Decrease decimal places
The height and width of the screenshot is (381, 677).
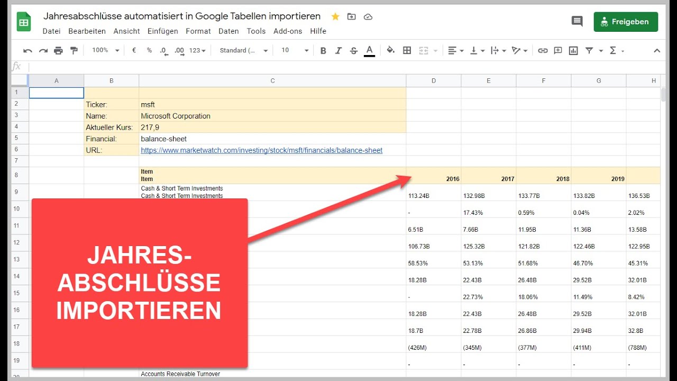point(164,50)
